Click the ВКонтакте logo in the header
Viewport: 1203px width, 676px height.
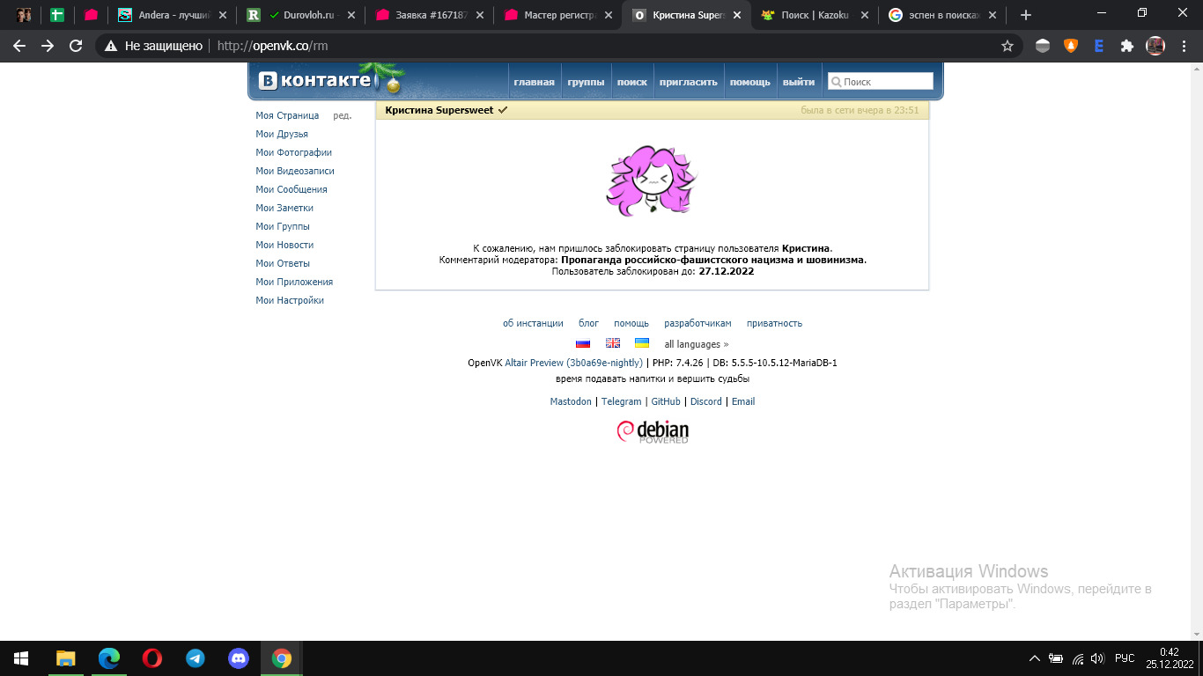point(316,81)
